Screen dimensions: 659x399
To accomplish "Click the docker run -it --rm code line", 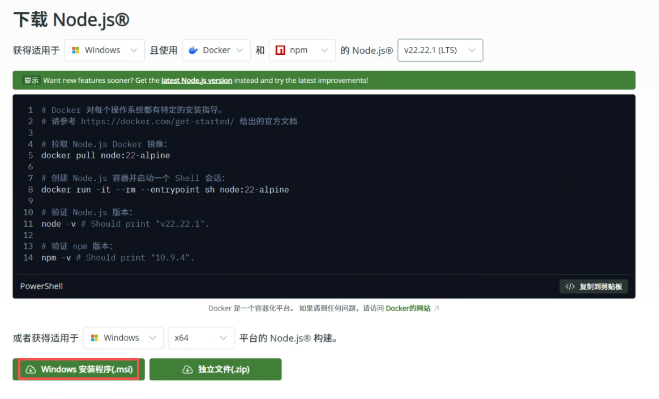I will [165, 189].
